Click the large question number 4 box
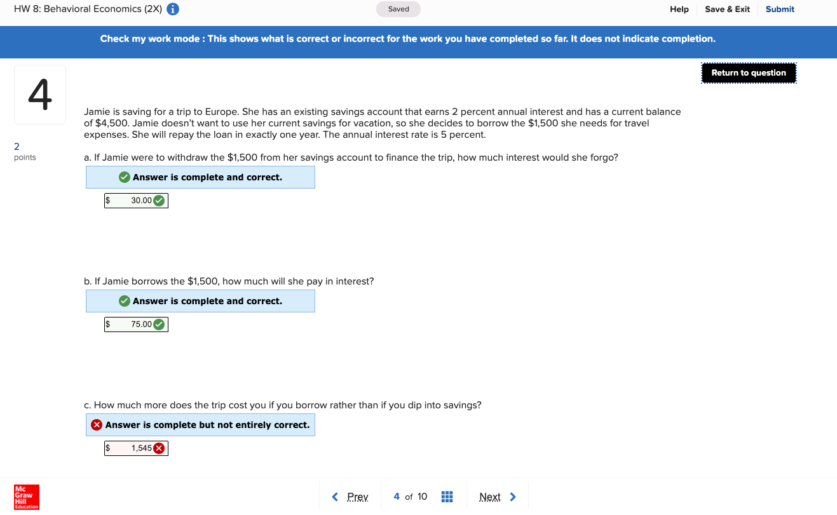Viewport: 837px width, 515px height. (40, 94)
